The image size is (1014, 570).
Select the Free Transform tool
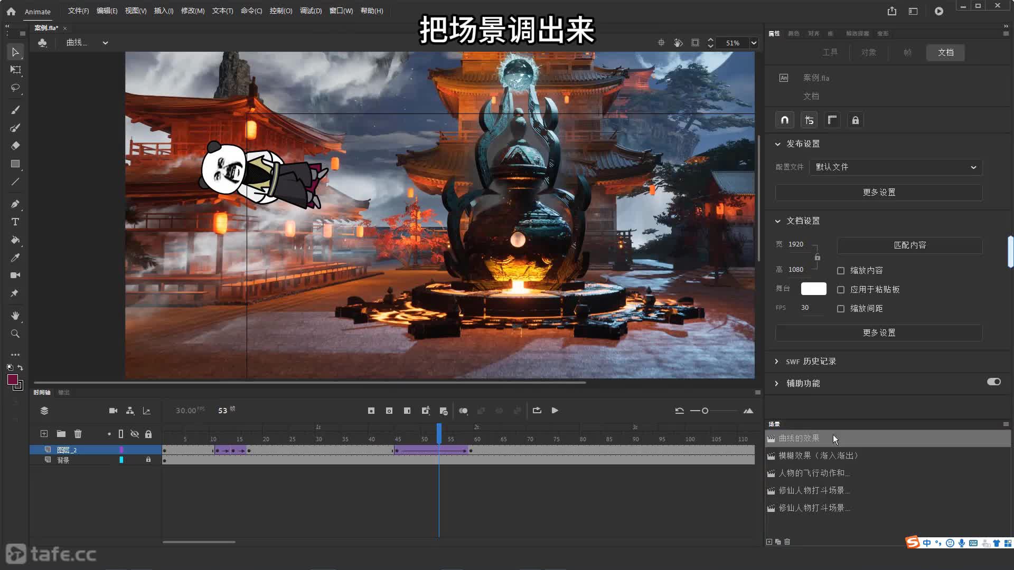click(15, 70)
